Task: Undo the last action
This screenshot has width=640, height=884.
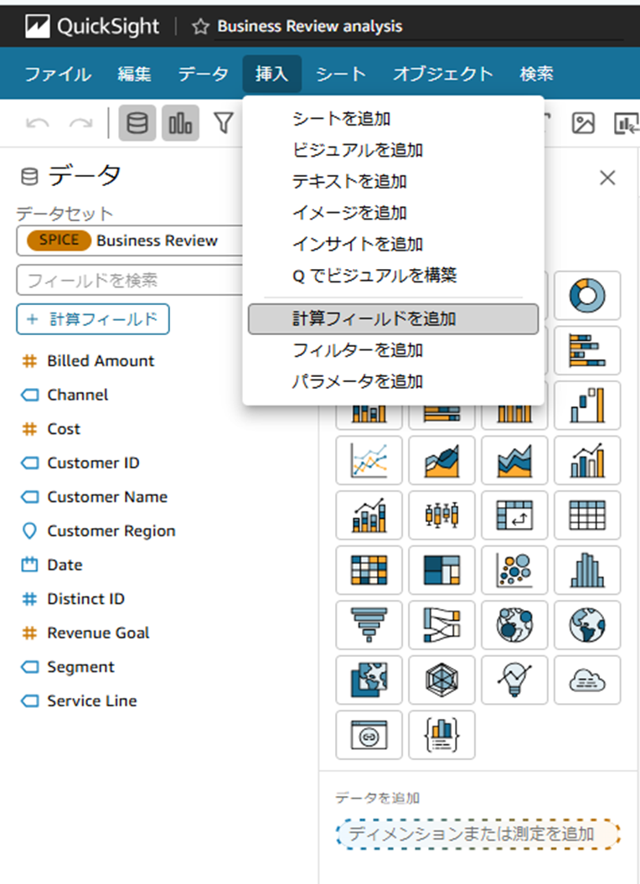Action: (38, 123)
